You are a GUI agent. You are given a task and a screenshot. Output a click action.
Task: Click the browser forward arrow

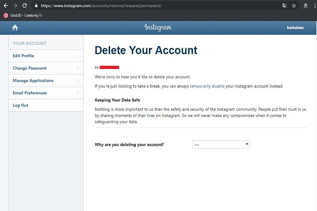[x=14, y=6]
